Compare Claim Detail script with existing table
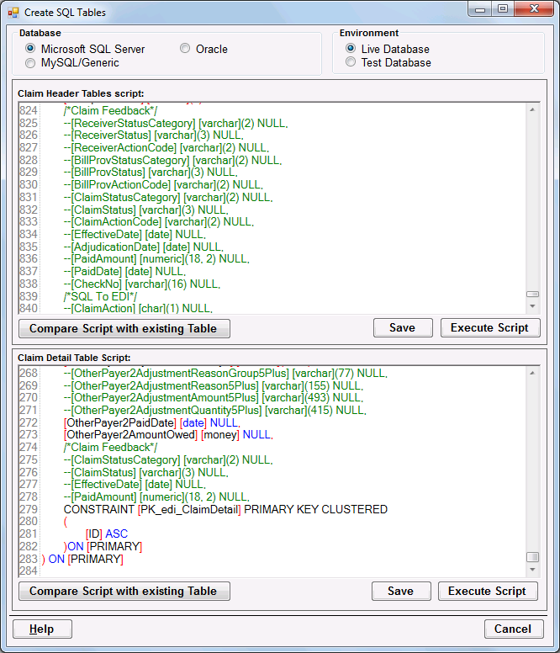 pyautogui.click(x=124, y=591)
